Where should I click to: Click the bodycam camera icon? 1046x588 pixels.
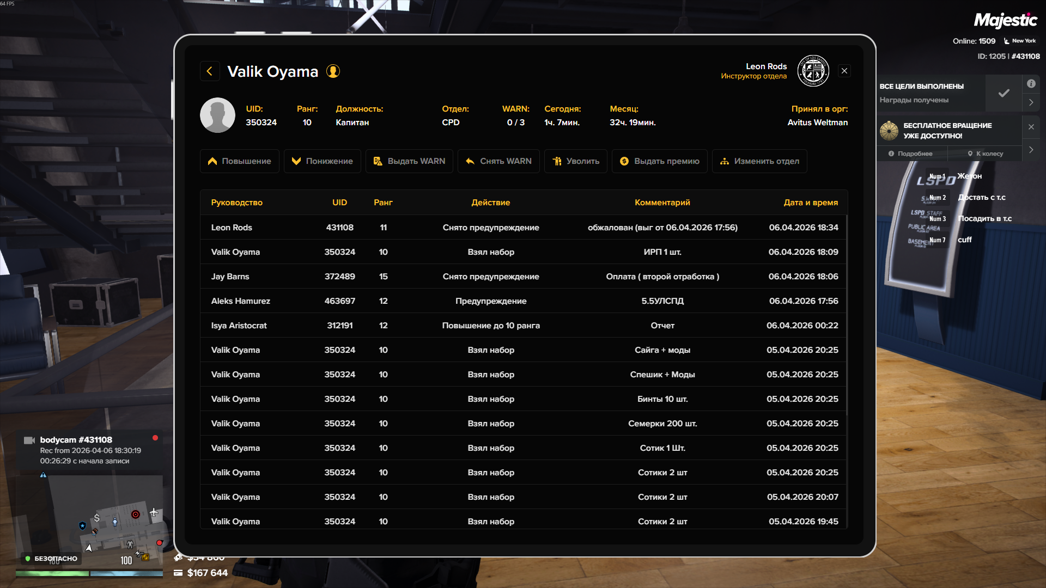tap(29, 440)
